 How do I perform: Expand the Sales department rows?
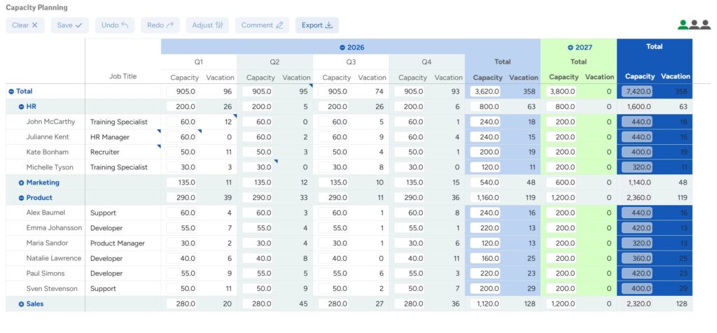pos(21,304)
